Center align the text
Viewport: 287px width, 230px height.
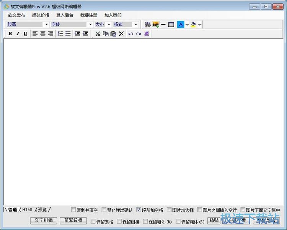point(43,34)
